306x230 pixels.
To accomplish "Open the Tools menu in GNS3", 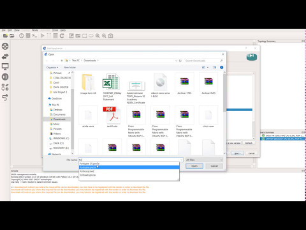I will point(55,30).
